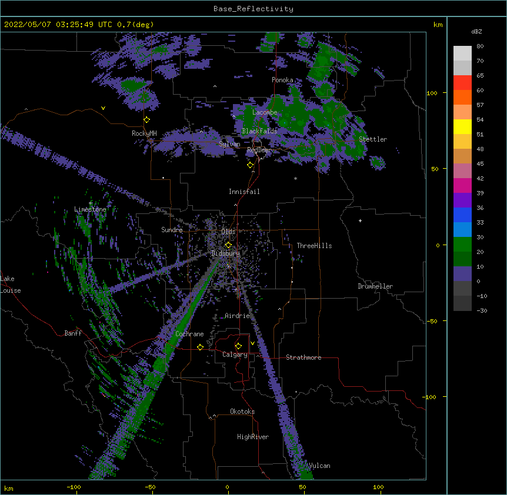The height and width of the screenshot is (495, 507).
Task: Click the Vulcan town label
Action: click(x=319, y=466)
